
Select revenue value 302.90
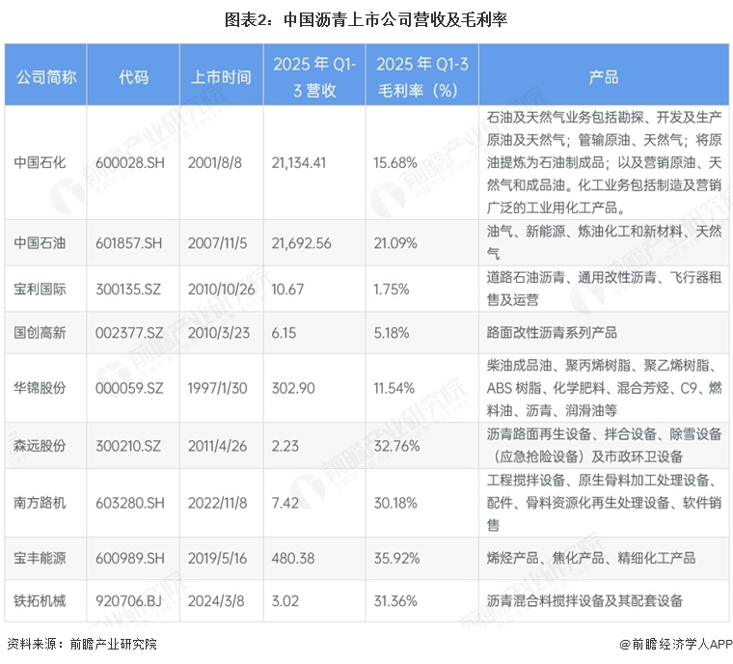pos(293,387)
